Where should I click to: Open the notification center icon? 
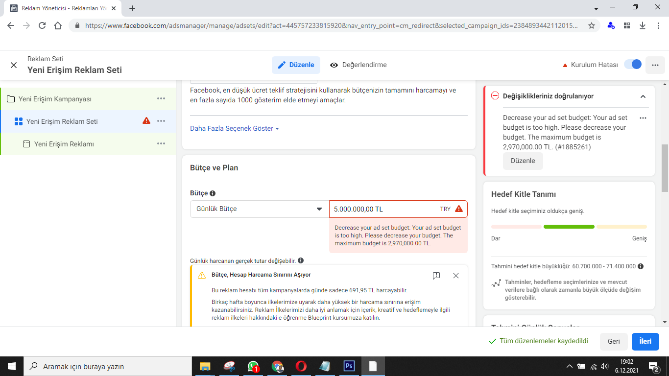654,366
